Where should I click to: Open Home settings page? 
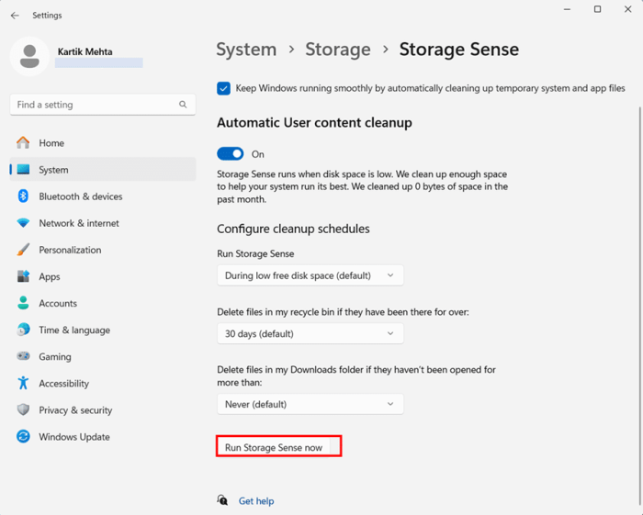click(103, 142)
